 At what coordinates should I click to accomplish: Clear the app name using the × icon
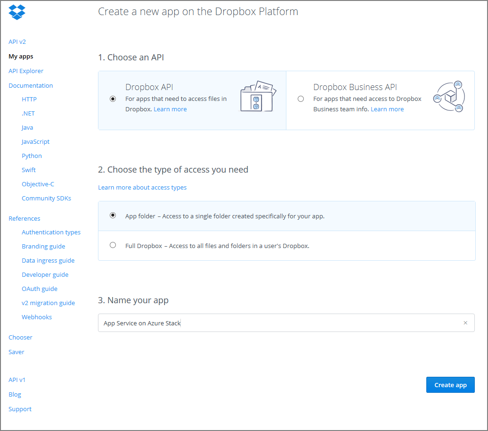[x=465, y=323]
